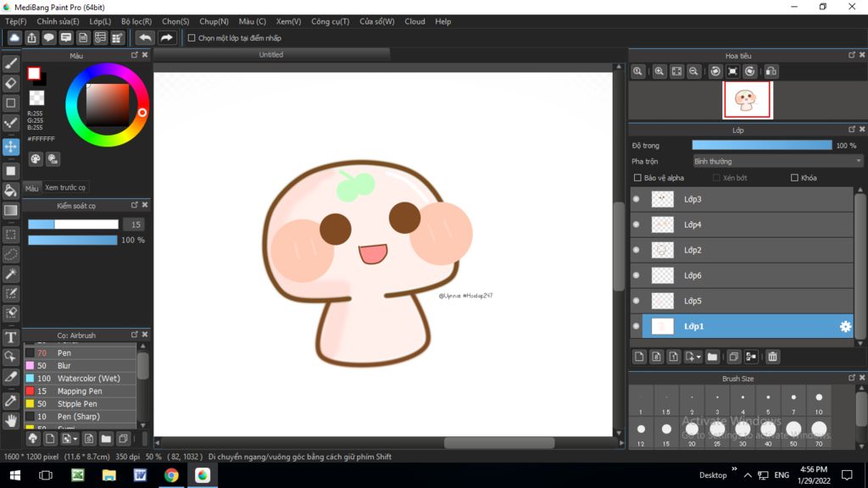Select the Blur brush
The image size is (868, 488).
click(80, 366)
